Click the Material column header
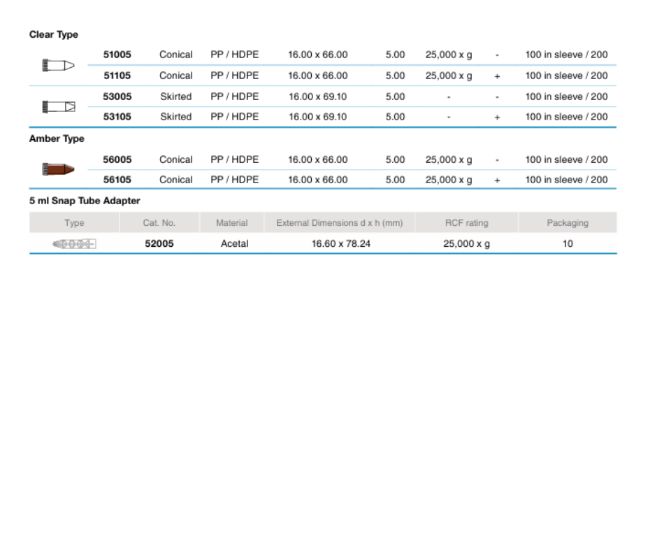Viewport: 657px width, 551px height. coord(232,223)
